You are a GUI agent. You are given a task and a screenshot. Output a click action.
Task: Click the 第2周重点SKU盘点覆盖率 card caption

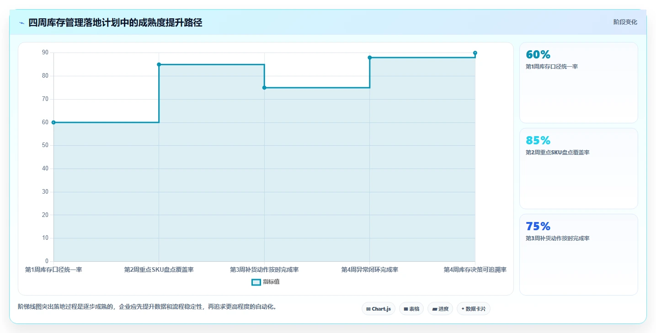[x=558, y=153]
